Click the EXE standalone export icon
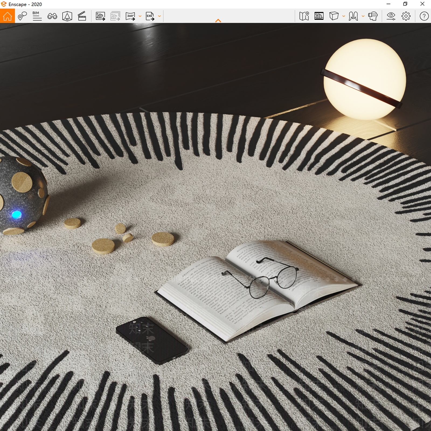This screenshot has width=431, height=431. click(x=150, y=16)
